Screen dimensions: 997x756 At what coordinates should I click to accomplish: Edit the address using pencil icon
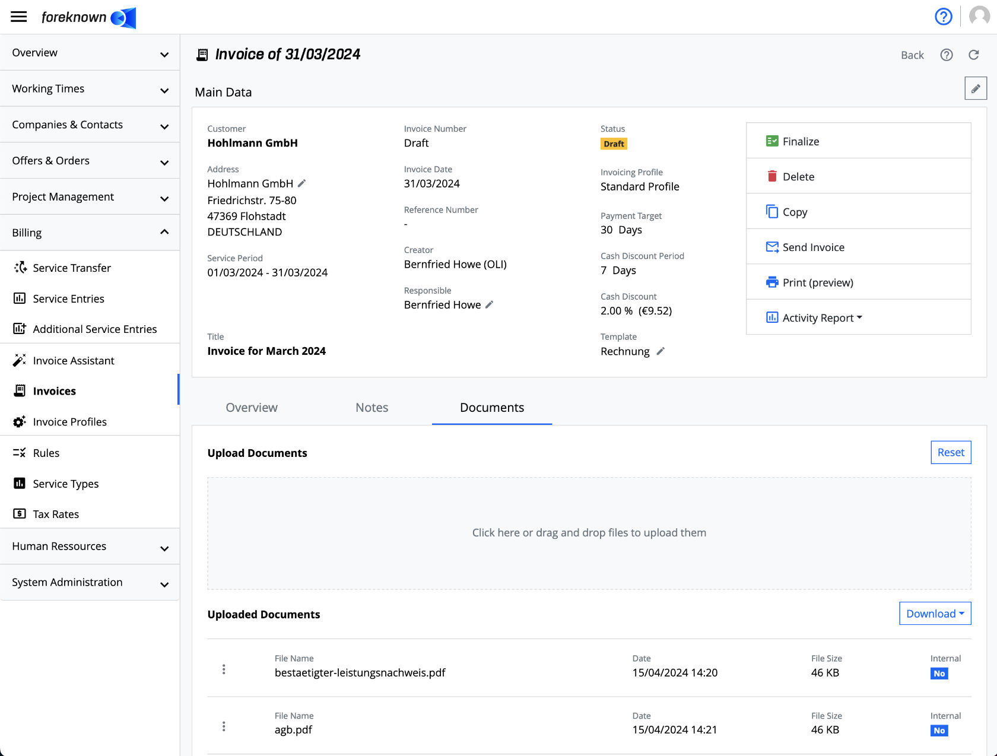pyautogui.click(x=302, y=183)
